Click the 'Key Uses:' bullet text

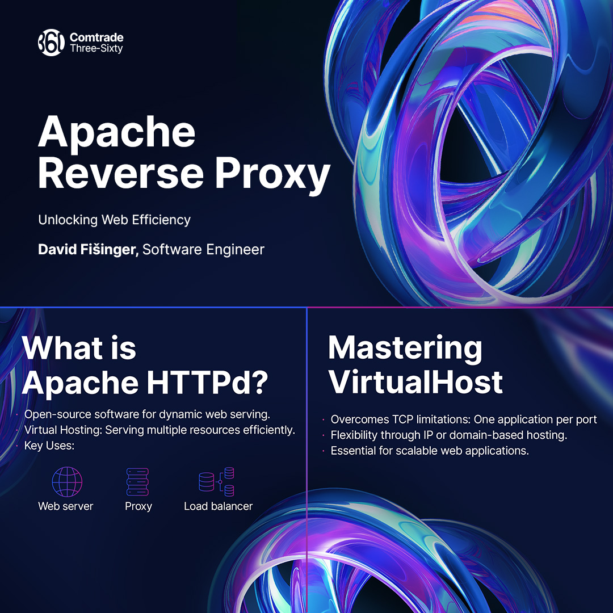[49, 446]
